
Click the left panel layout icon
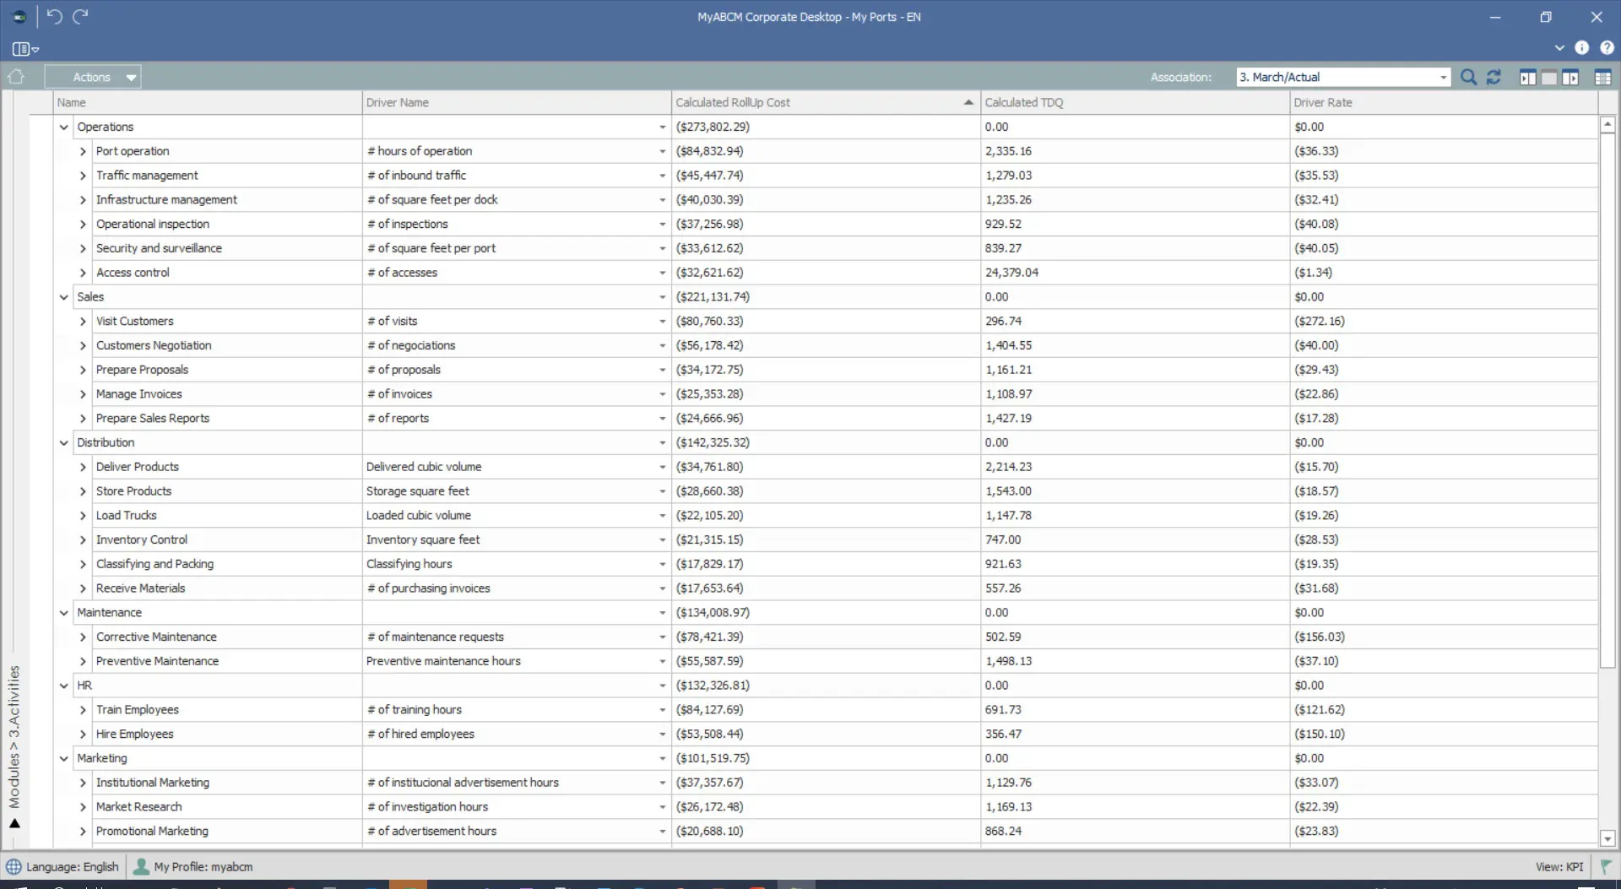point(1527,78)
